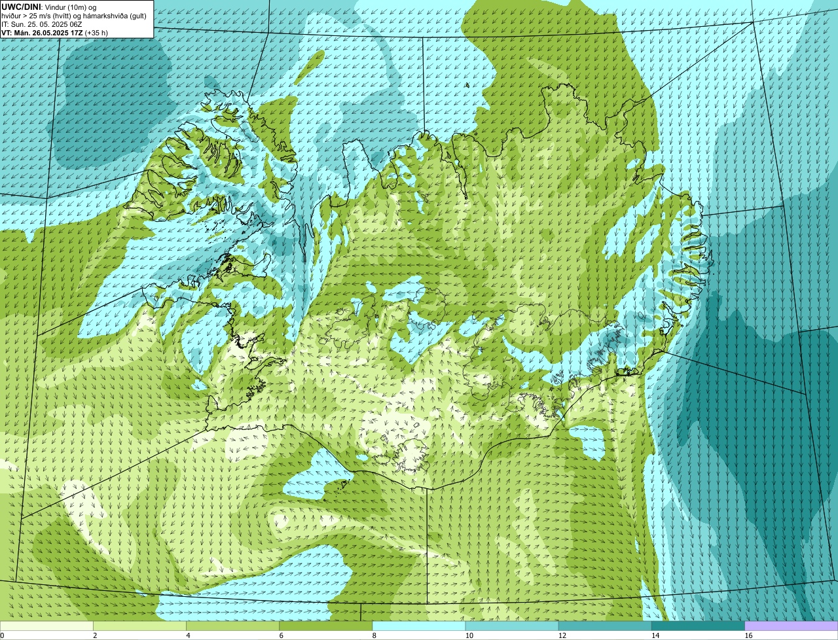Screen dimensions: 838x640
Task: Click the pale yellow 0–2 m/s legend swatch
Action: pyautogui.click(x=46, y=626)
